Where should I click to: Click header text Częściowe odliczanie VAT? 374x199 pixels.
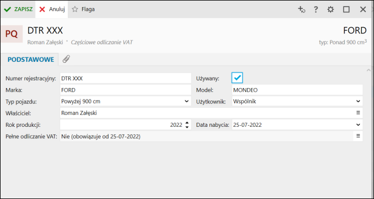click(x=102, y=43)
